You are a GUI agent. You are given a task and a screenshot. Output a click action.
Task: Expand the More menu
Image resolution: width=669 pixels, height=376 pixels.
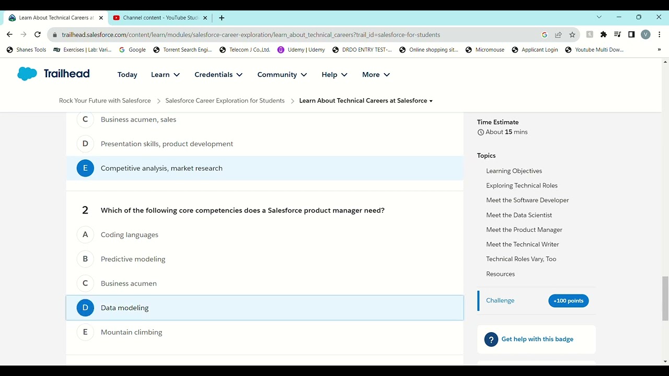[x=376, y=75]
